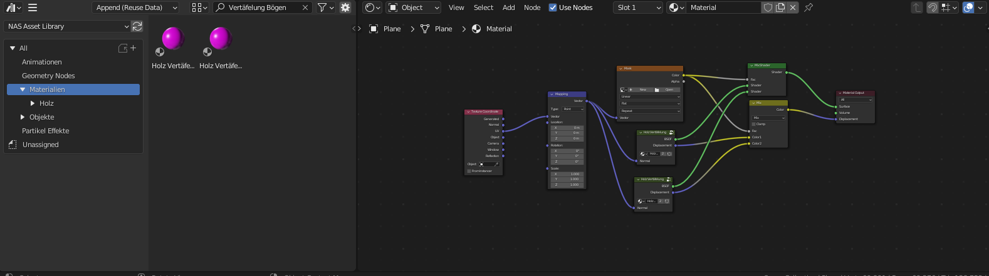Click the Material name field
Image resolution: width=989 pixels, height=276 pixels.
(723, 8)
